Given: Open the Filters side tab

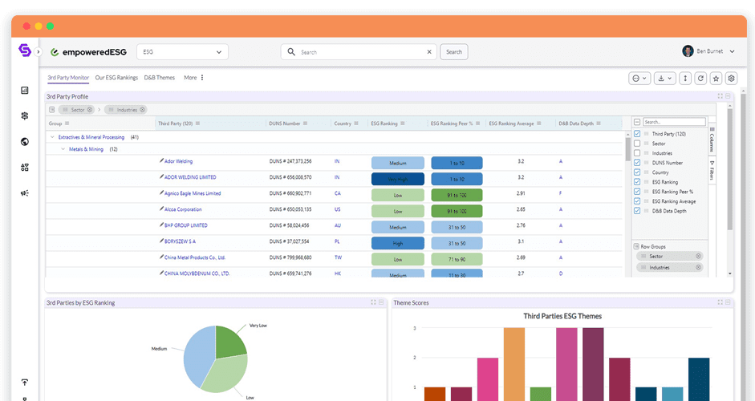Looking at the screenshot, I should [x=712, y=170].
